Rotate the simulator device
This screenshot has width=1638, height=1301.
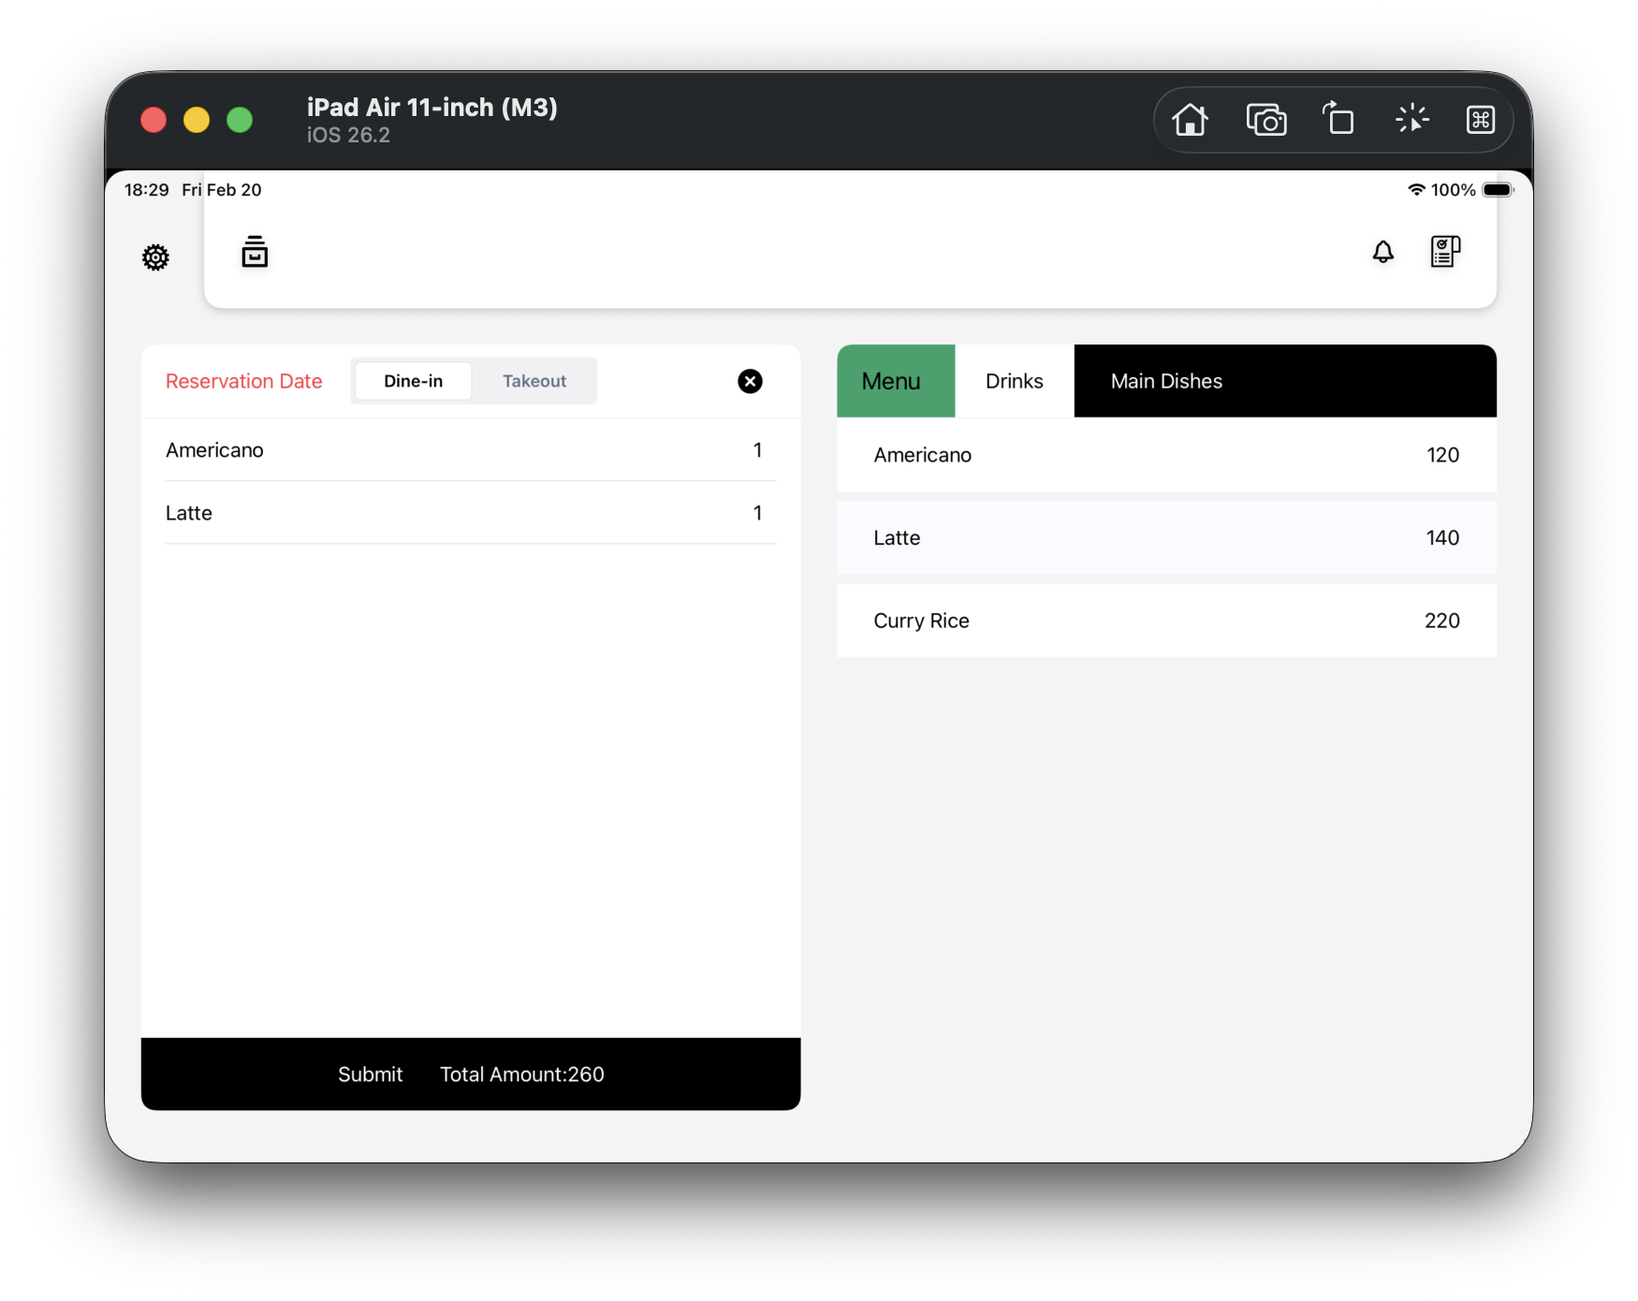click(1338, 120)
